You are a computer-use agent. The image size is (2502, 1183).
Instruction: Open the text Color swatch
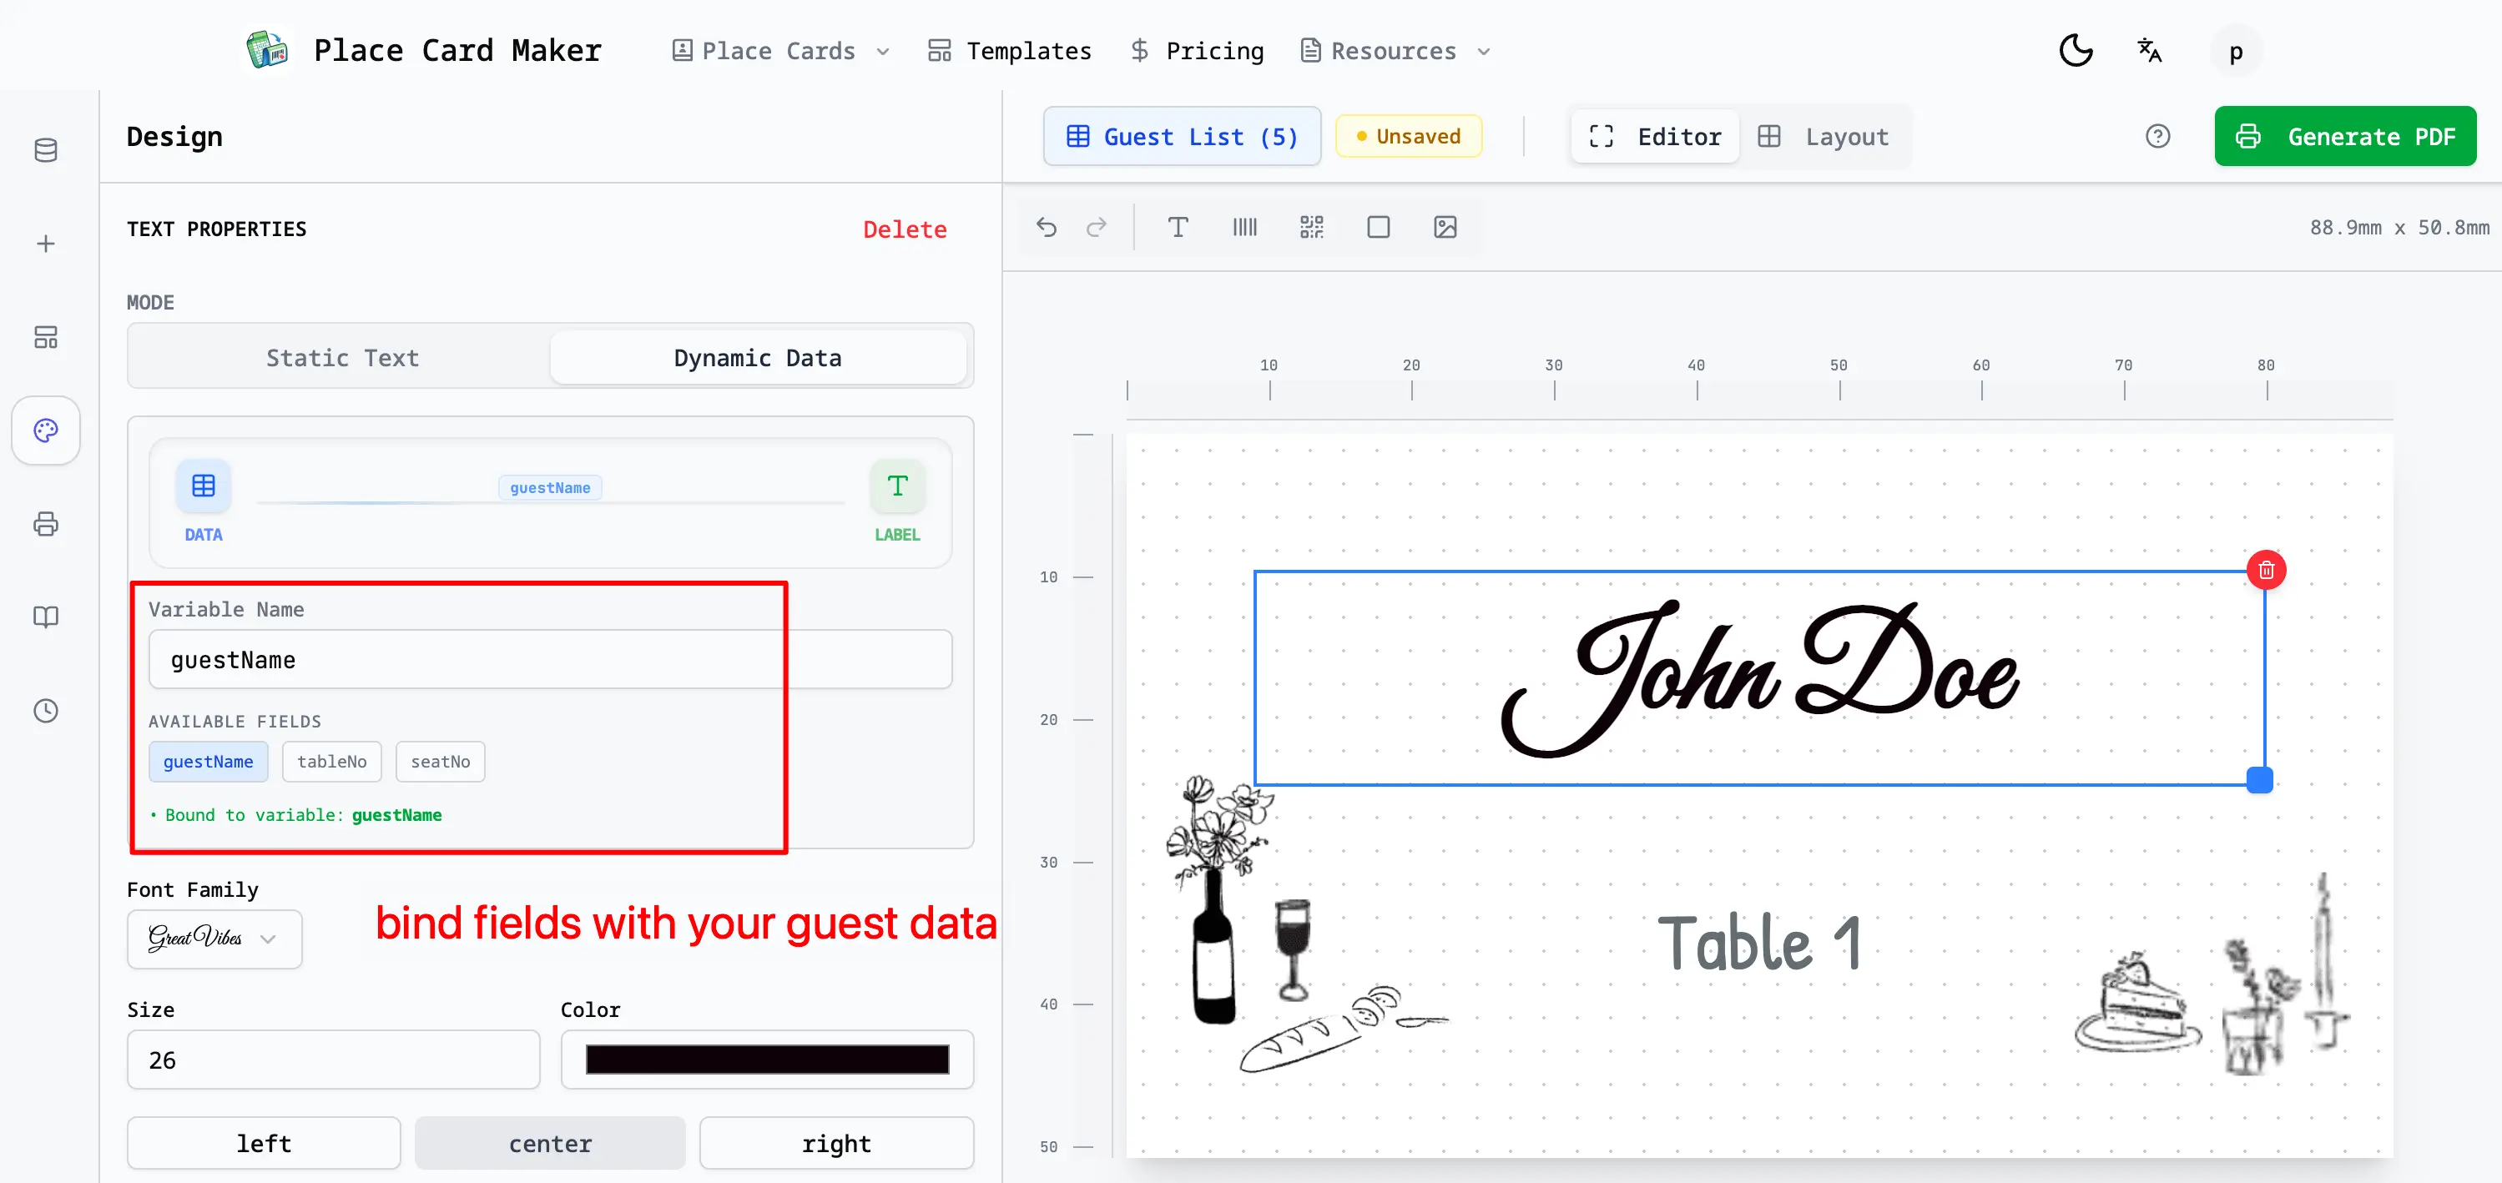tap(766, 1059)
